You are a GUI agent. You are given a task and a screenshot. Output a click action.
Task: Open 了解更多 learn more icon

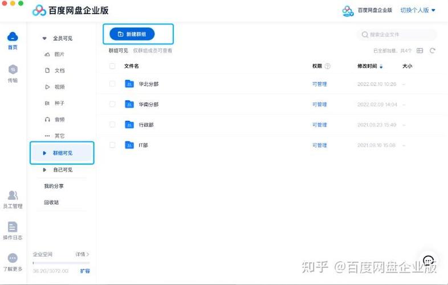coord(13,258)
